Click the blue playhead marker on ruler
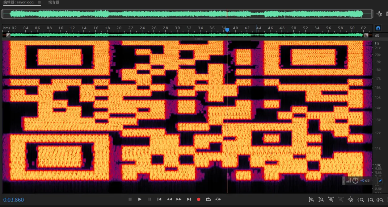Image resolution: width=388 pixels, height=207 pixels. (227, 30)
